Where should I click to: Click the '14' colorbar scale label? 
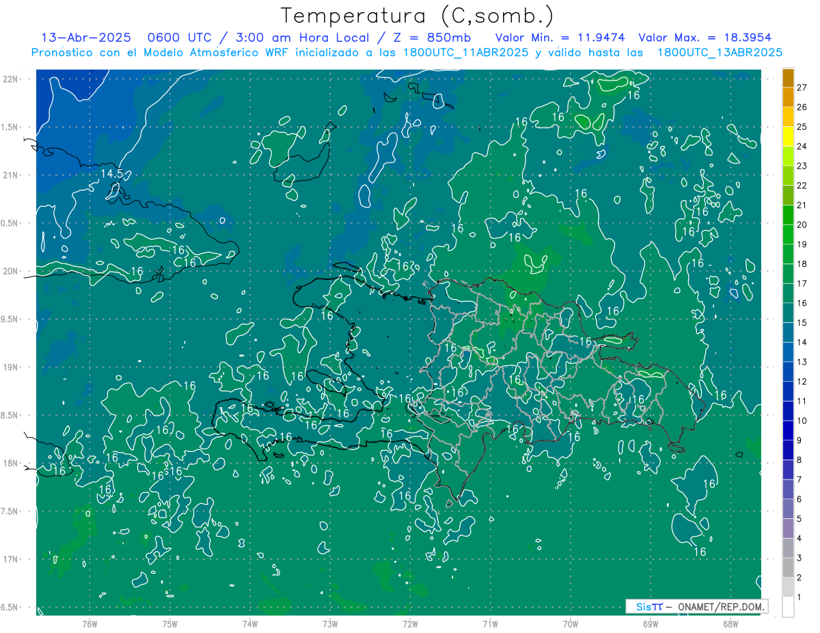(x=802, y=342)
